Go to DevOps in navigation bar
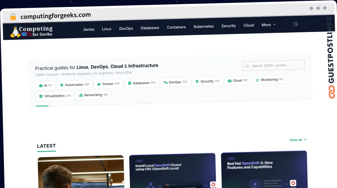Image resolution: width=337 pixels, height=188 pixels. (126, 28)
